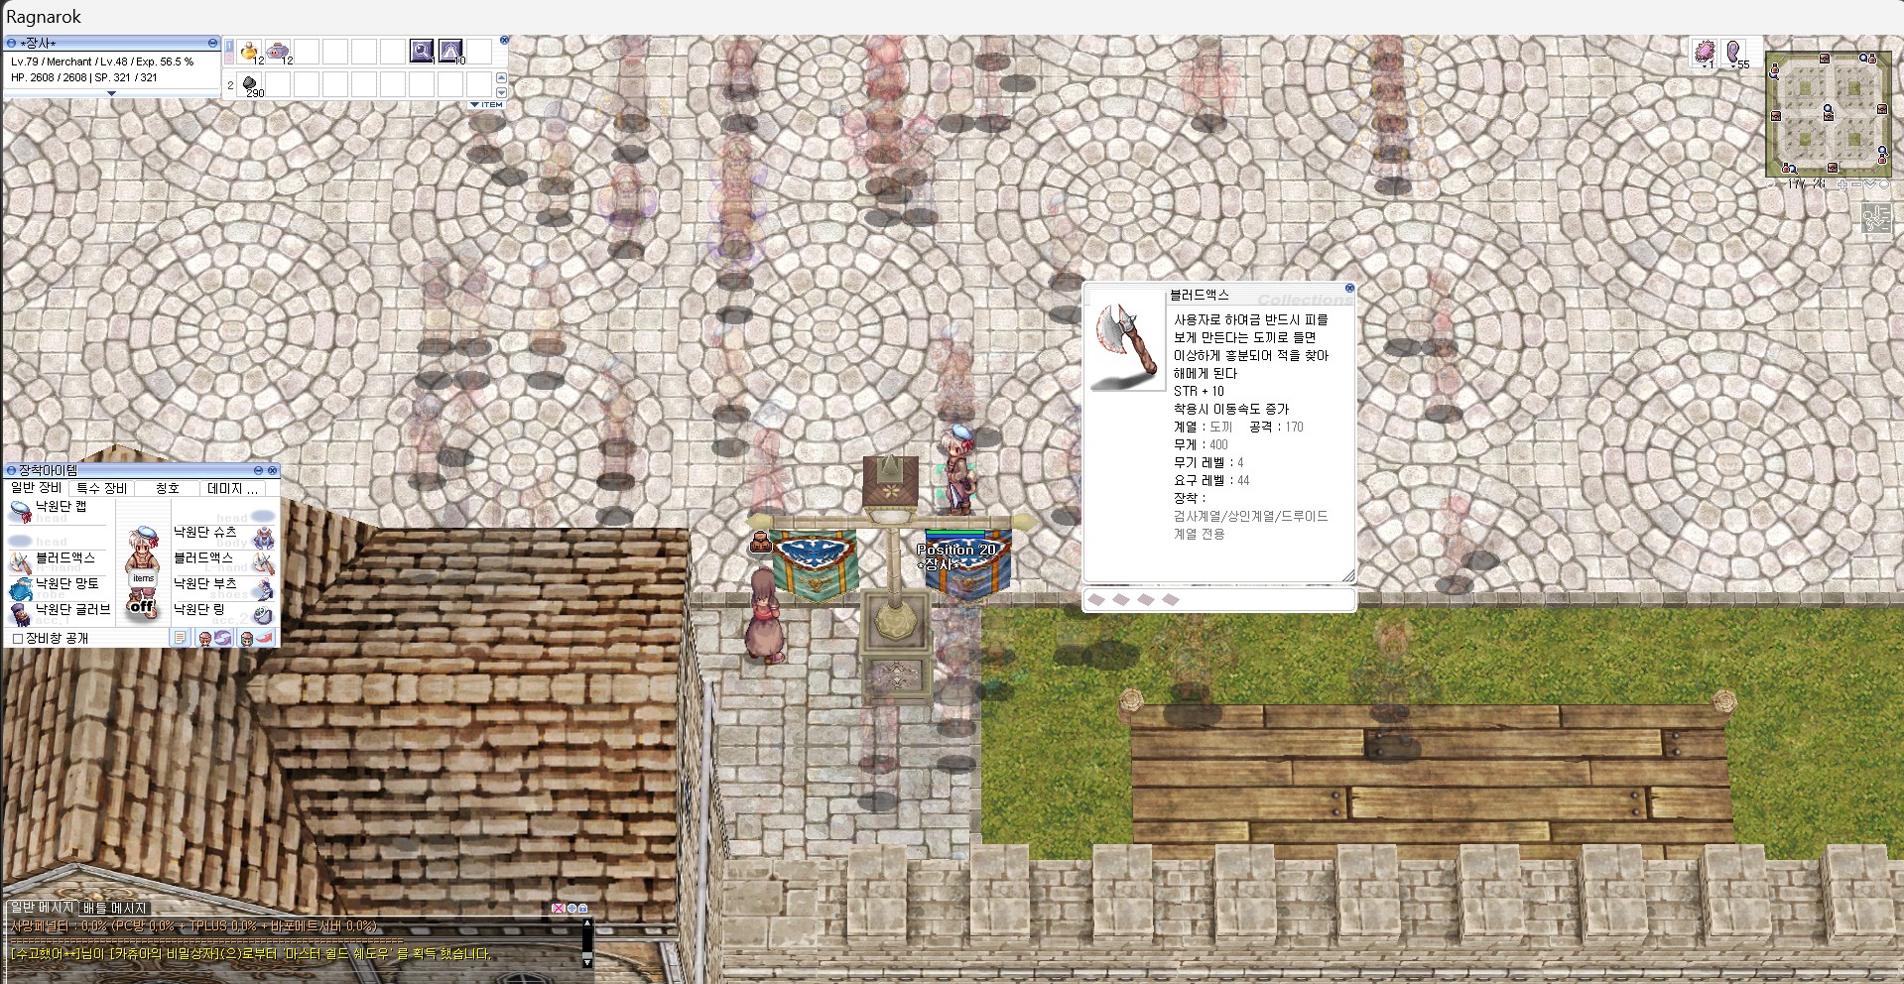Switch hotkey bar to page 1
This screenshot has height=984, width=1904.
click(230, 47)
